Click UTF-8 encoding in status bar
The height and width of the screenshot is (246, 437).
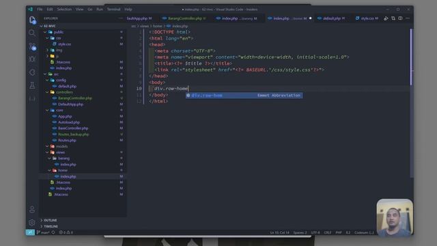point(315,232)
